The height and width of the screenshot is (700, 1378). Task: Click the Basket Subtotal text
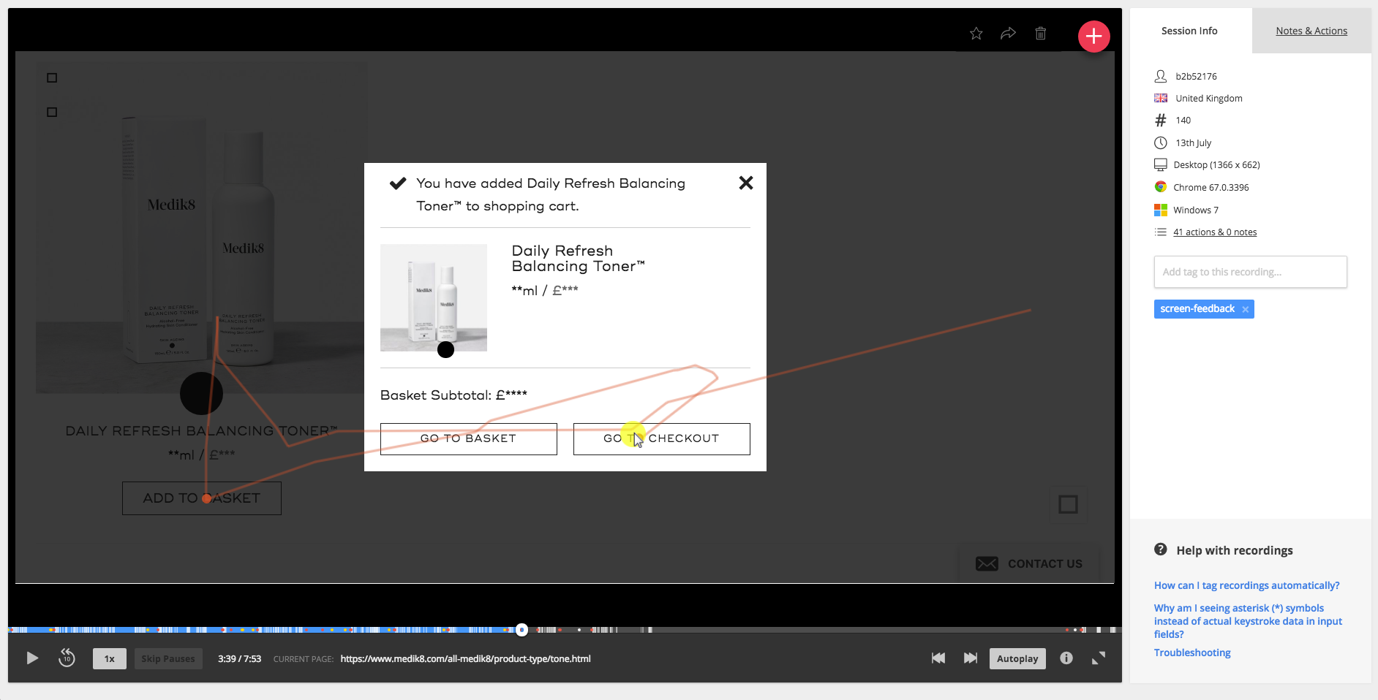tap(453, 395)
